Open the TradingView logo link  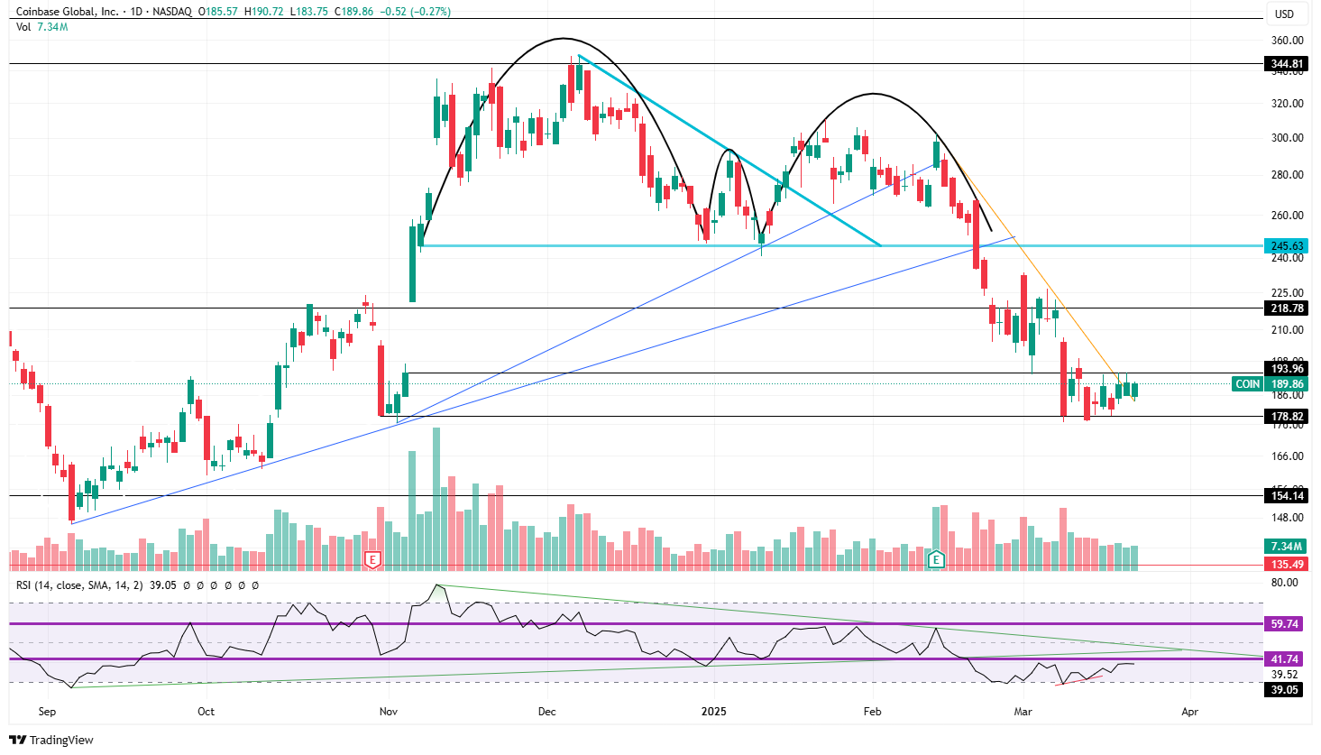point(51,740)
